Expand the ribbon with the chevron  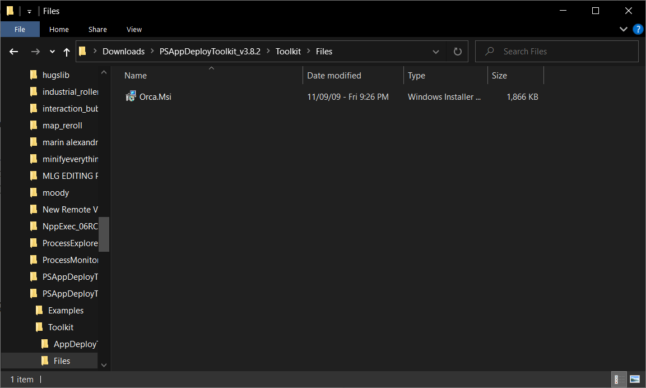coord(624,29)
